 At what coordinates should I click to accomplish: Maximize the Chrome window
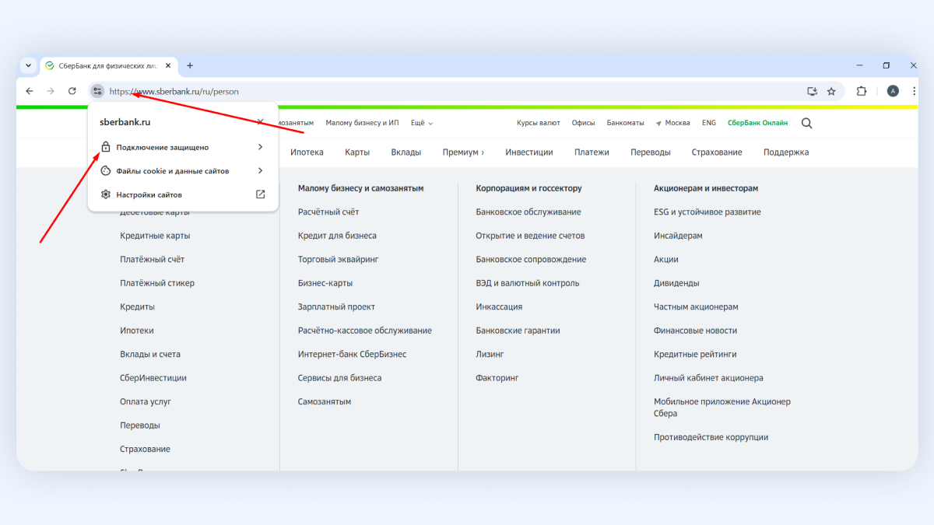click(x=886, y=65)
